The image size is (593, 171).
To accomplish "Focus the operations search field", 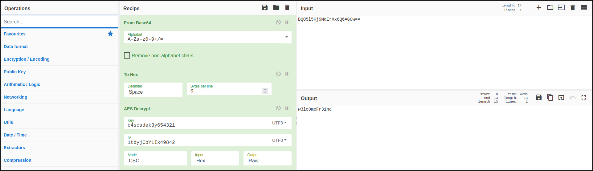I will click(60, 22).
